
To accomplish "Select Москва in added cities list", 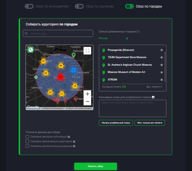I will pos(103,38).
